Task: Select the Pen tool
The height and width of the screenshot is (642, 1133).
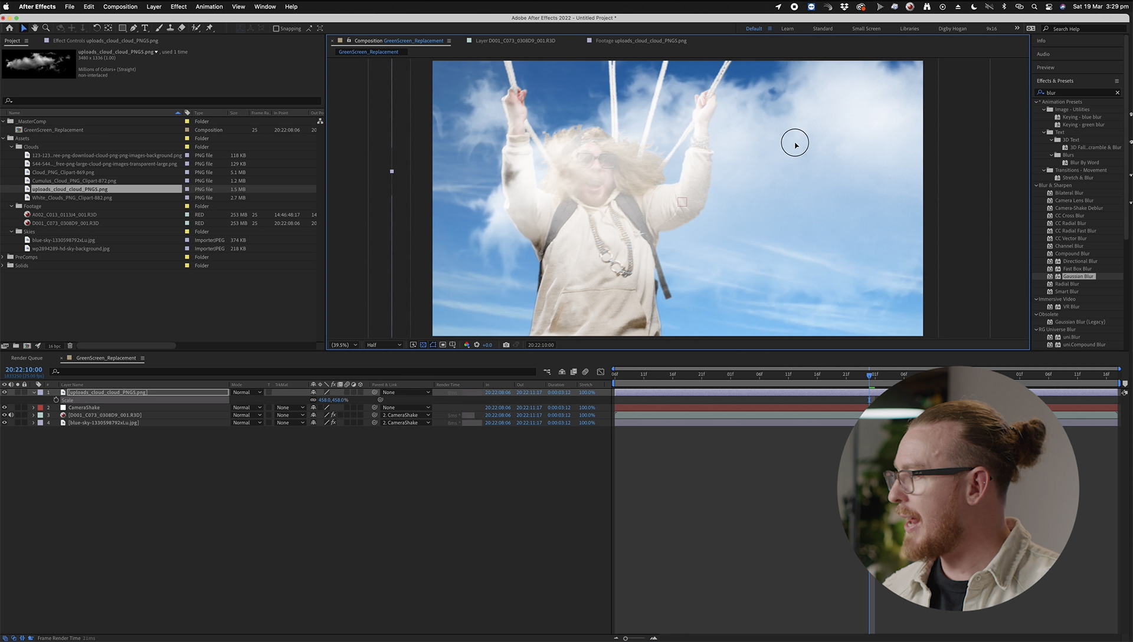Action: (134, 28)
